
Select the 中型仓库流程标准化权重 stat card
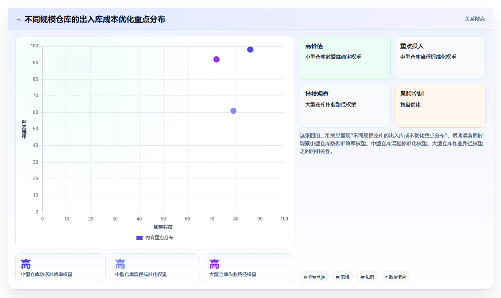[155, 268]
